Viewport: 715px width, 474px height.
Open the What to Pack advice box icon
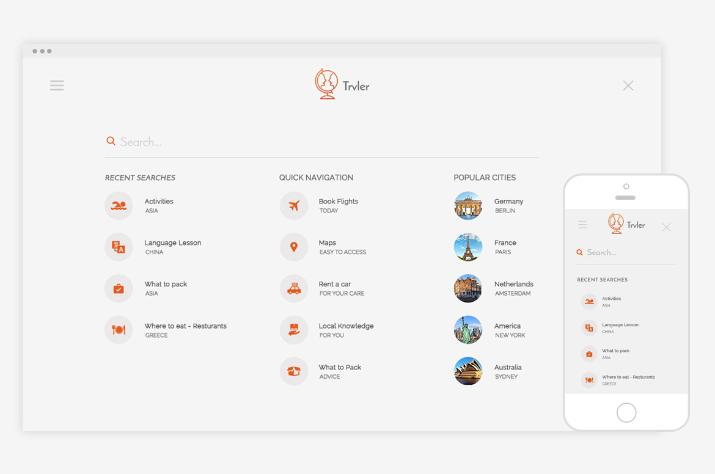point(294,371)
